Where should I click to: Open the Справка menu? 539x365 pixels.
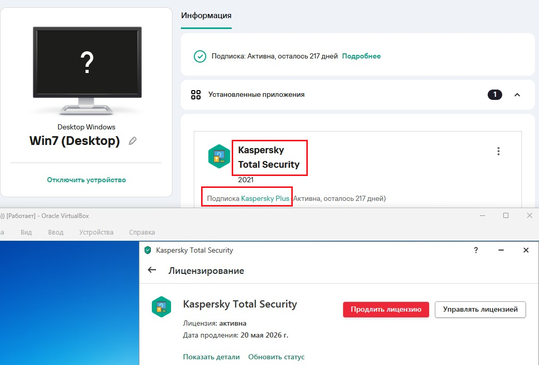pyautogui.click(x=141, y=232)
